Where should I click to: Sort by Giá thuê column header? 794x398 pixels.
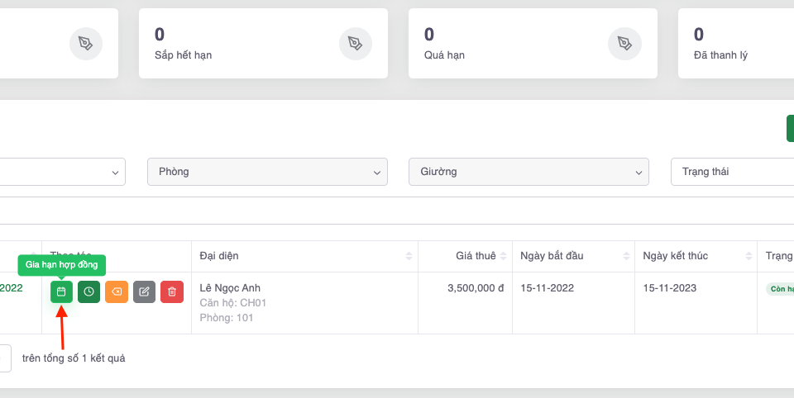point(465,256)
